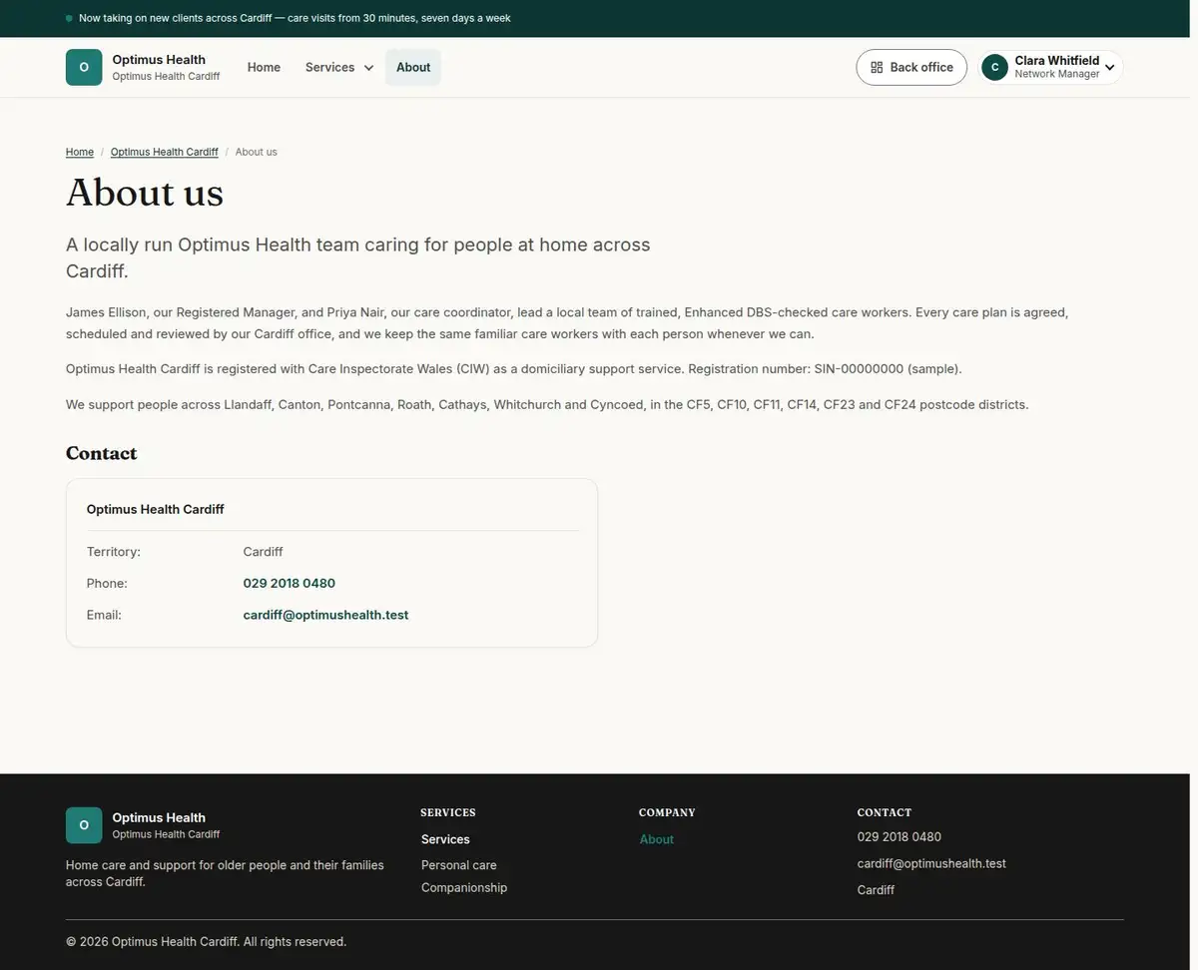1198x970 pixels.
Task: Click the cardiff@optimushealth.test email in contact card
Action: [325, 615]
